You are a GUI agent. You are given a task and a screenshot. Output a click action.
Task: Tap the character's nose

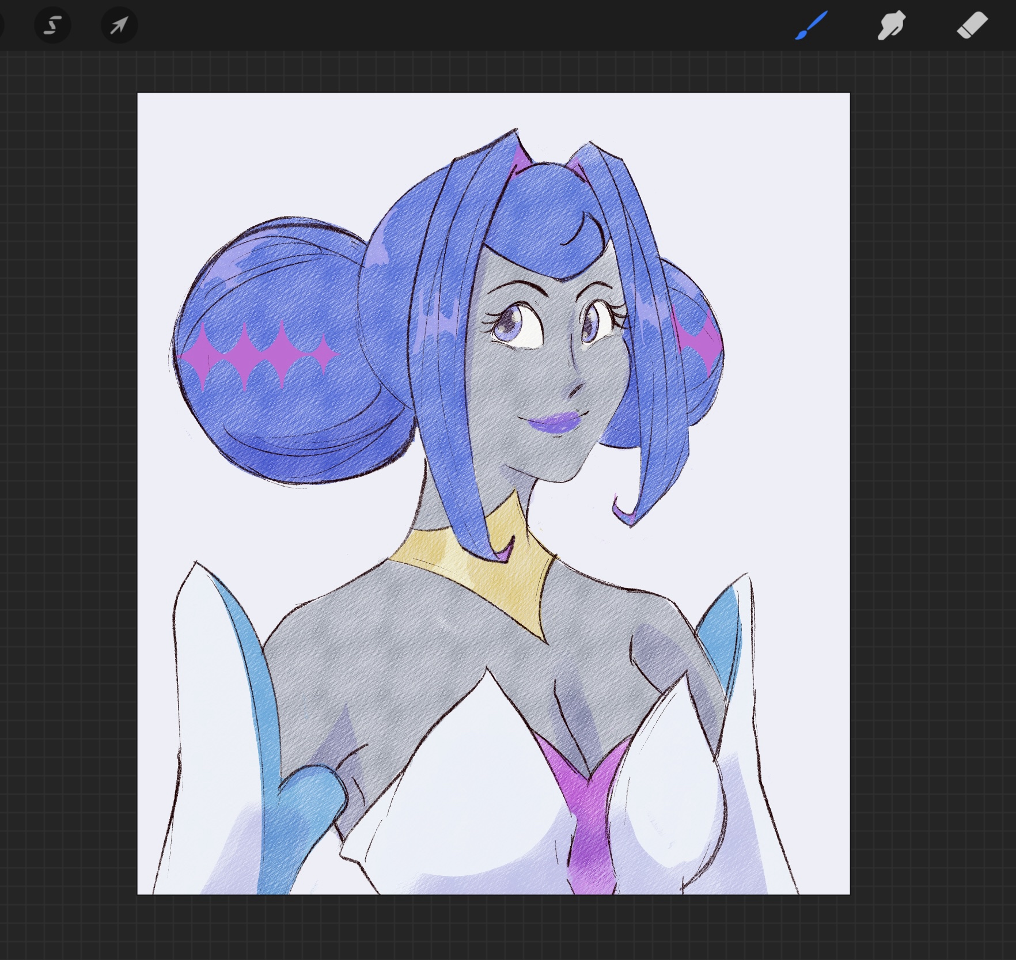tap(576, 390)
